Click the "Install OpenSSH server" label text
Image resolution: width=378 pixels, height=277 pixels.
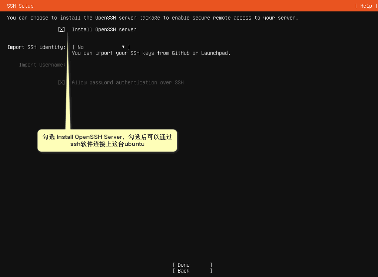(x=104, y=30)
